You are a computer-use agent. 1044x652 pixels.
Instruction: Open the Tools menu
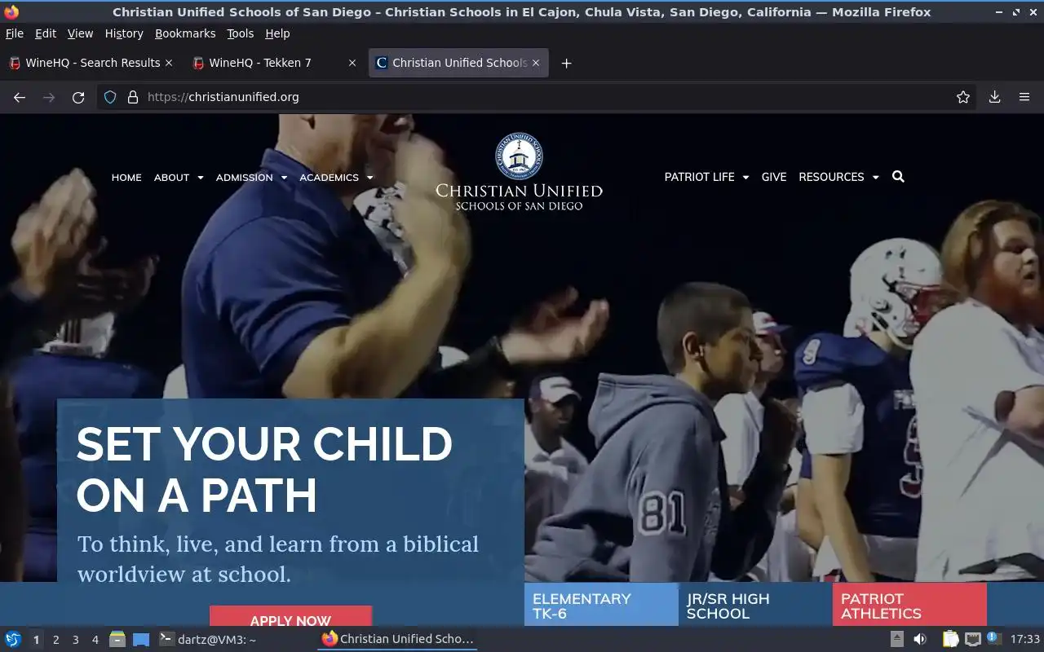[241, 33]
